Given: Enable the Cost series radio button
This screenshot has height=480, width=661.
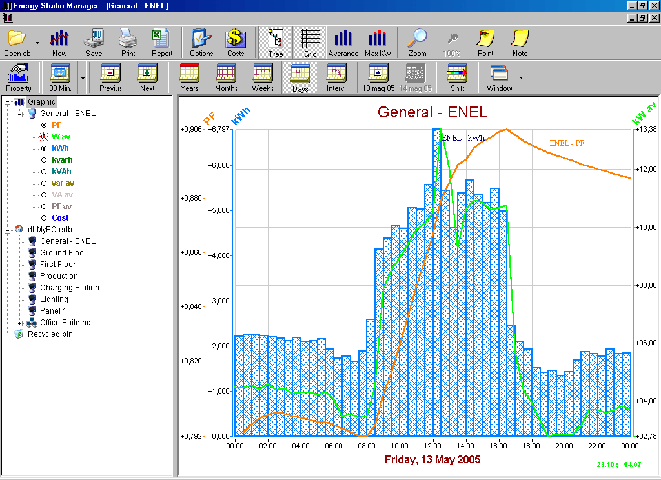Looking at the screenshot, I should 44,218.
